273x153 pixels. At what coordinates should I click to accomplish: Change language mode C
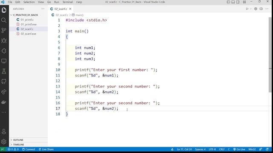pos(229,149)
